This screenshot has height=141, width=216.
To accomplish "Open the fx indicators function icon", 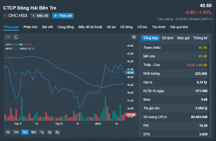I will click(16, 37).
